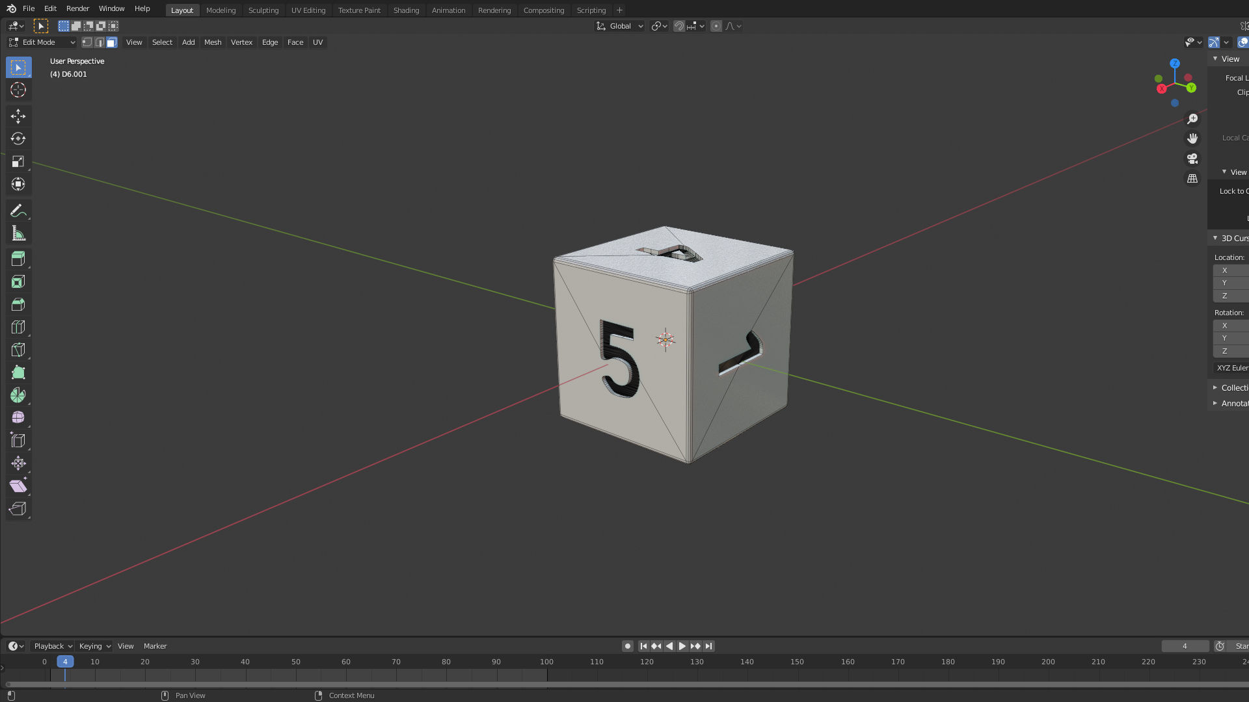Select the Smooth tool
This screenshot has height=702, width=1249.
(18, 418)
